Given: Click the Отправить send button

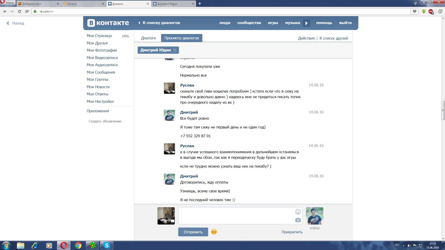Looking at the screenshot, I should (193, 232).
